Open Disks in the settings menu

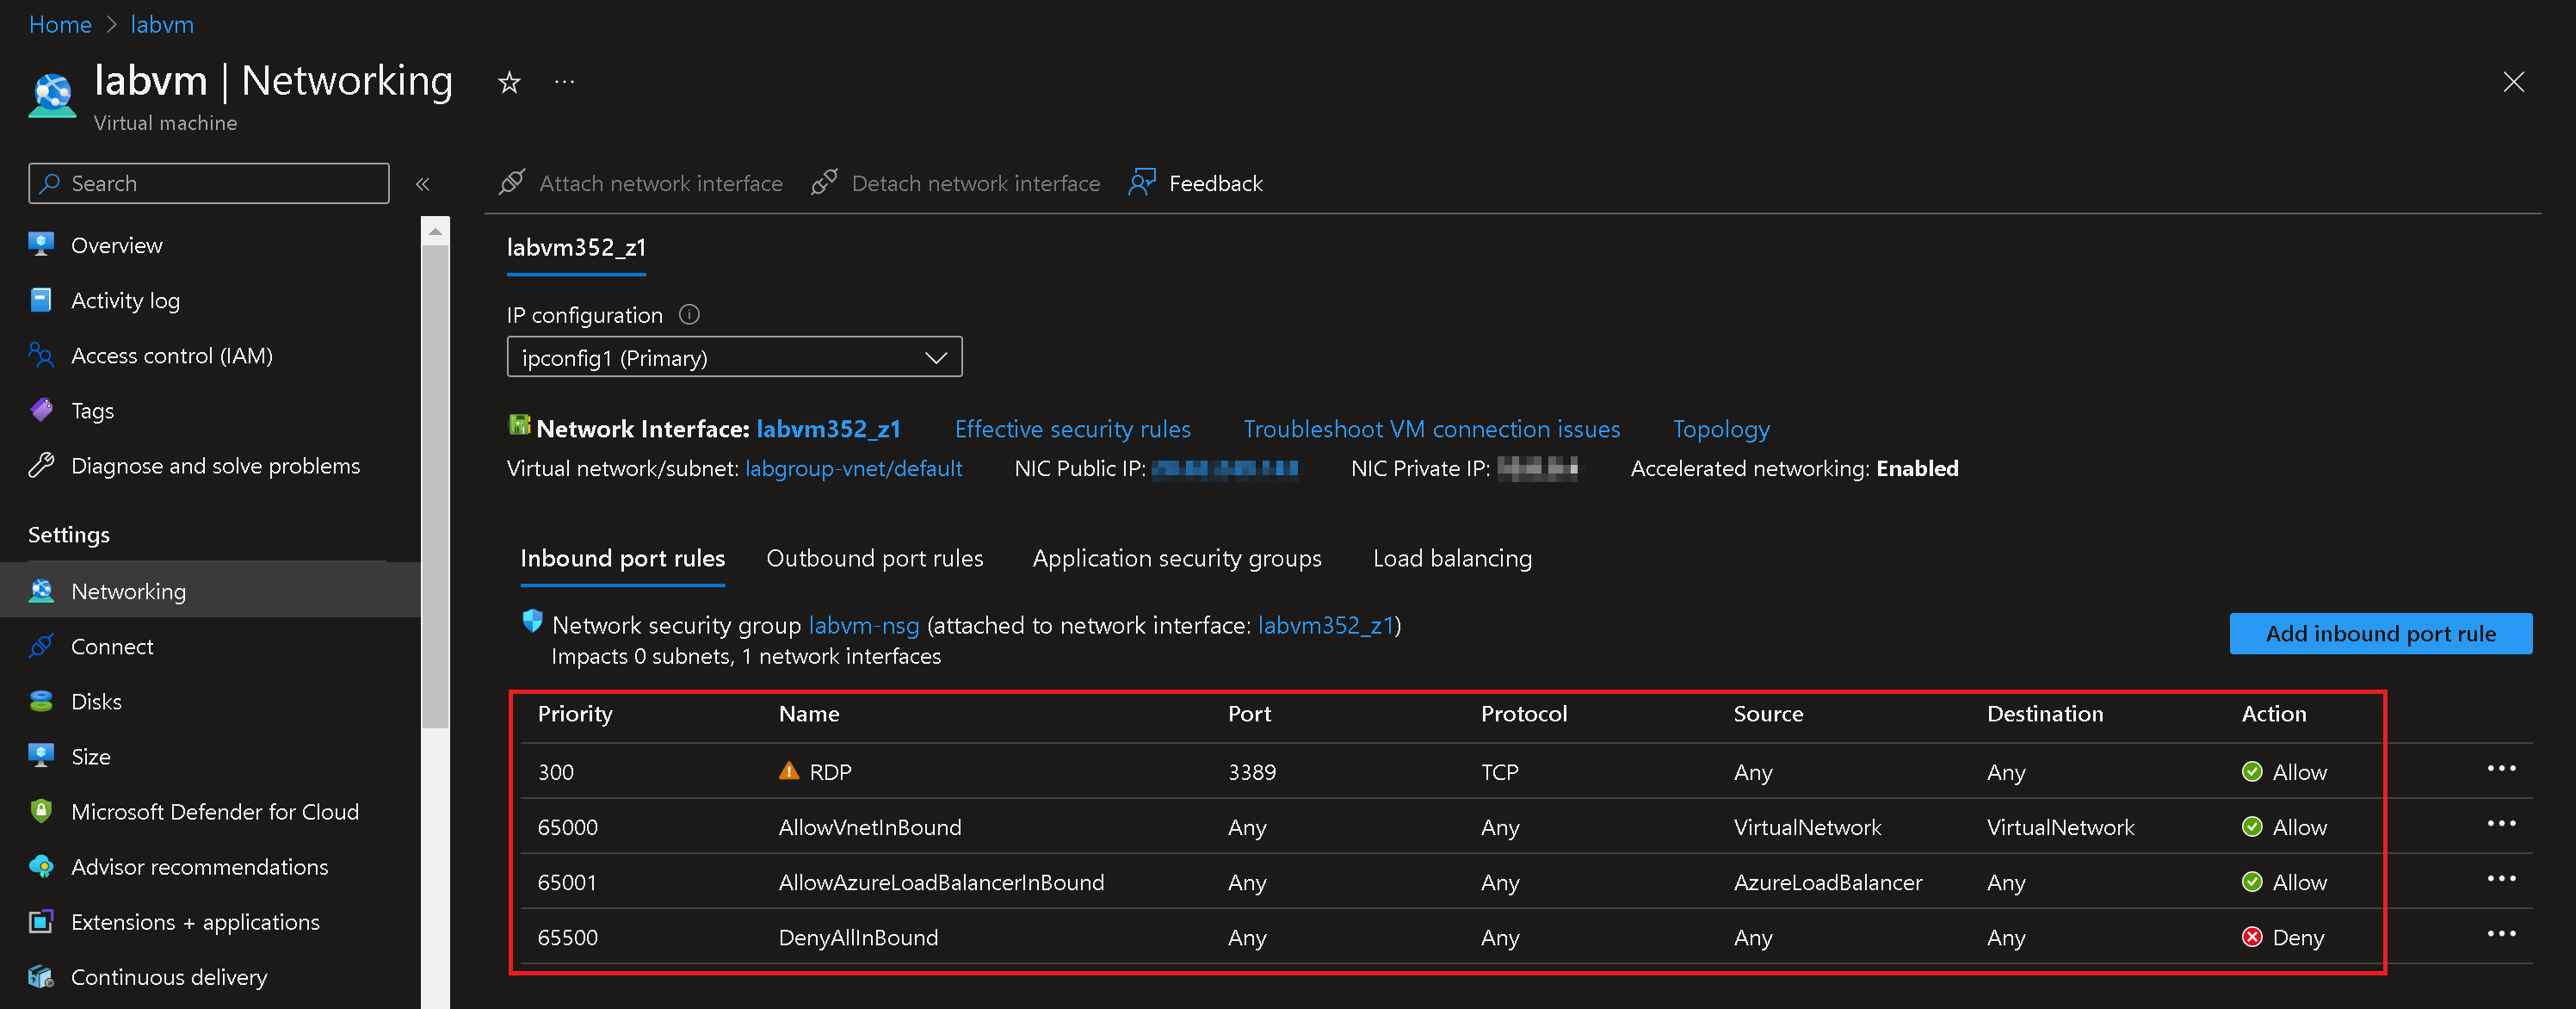(x=96, y=702)
